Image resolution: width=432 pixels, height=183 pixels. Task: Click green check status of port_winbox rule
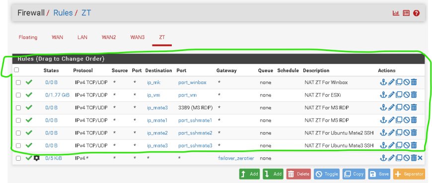pyautogui.click(x=29, y=82)
